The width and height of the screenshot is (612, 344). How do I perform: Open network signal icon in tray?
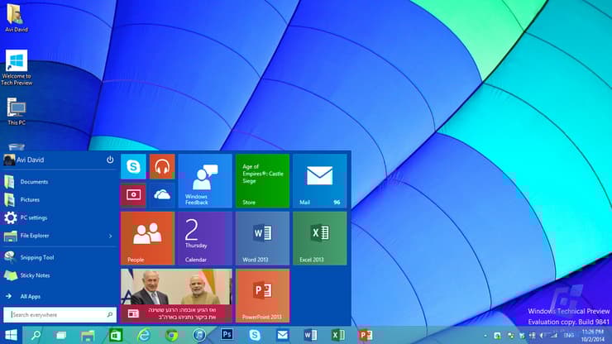(x=552, y=336)
